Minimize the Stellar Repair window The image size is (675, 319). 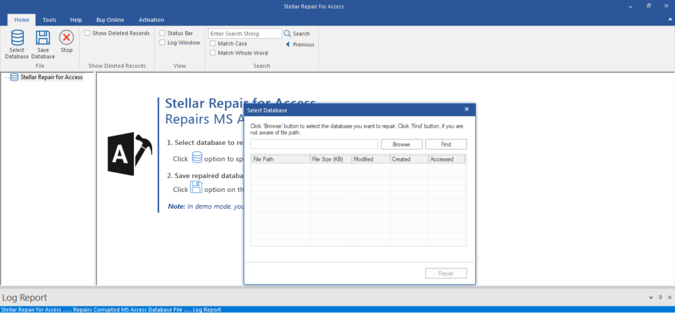click(630, 7)
